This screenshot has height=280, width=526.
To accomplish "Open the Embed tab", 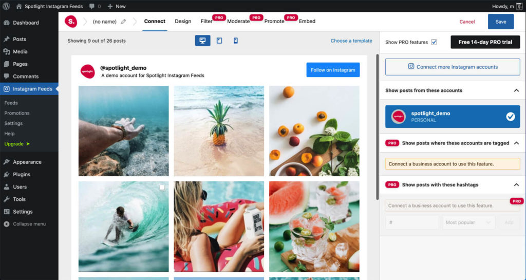I will click(x=307, y=21).
